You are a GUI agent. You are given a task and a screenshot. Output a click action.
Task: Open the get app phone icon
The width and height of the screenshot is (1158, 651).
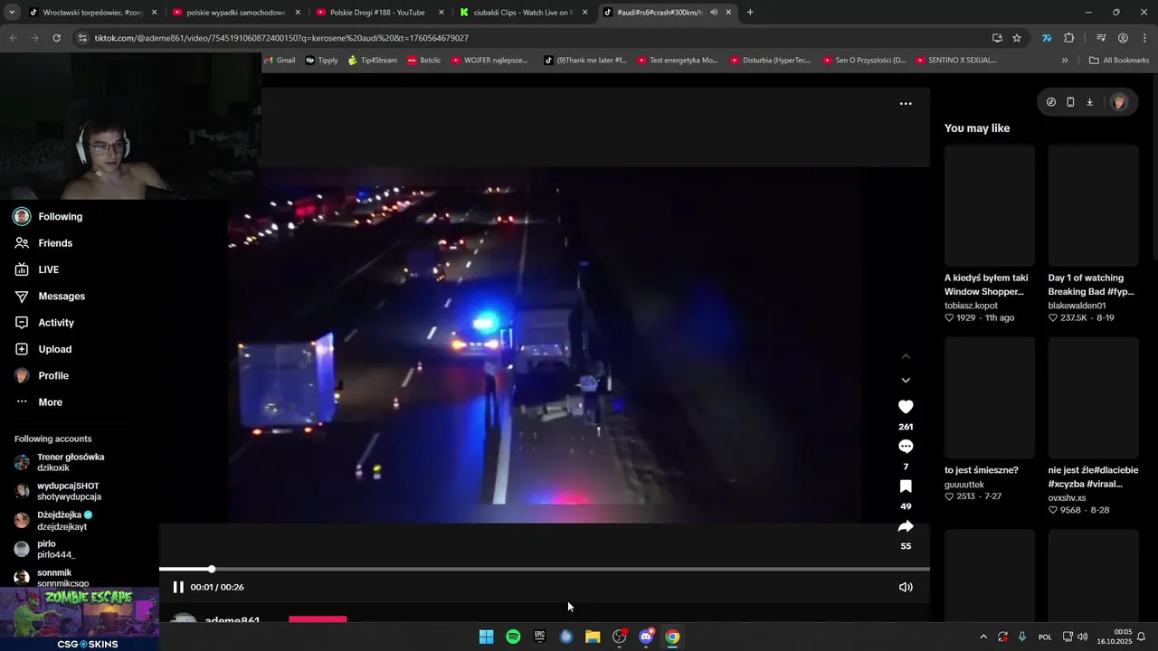(1070, 102)
